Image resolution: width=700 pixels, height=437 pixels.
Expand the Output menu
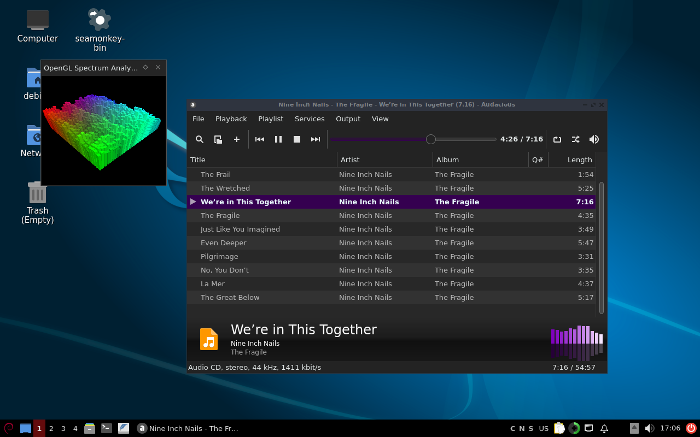[348, 119]
